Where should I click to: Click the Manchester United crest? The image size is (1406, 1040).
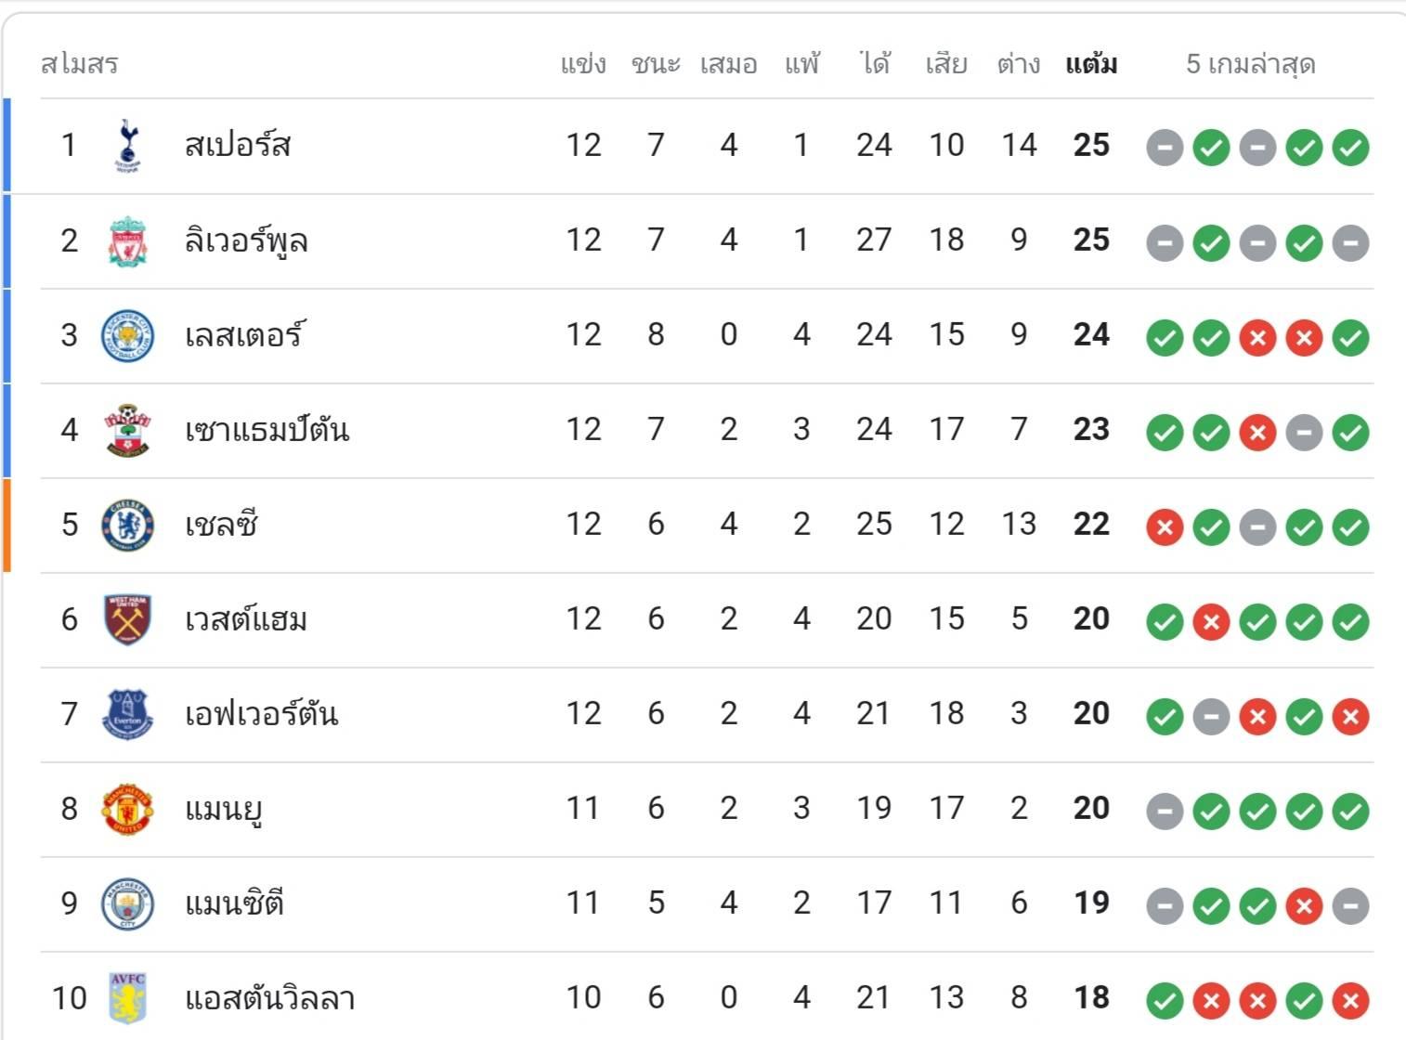127,810
